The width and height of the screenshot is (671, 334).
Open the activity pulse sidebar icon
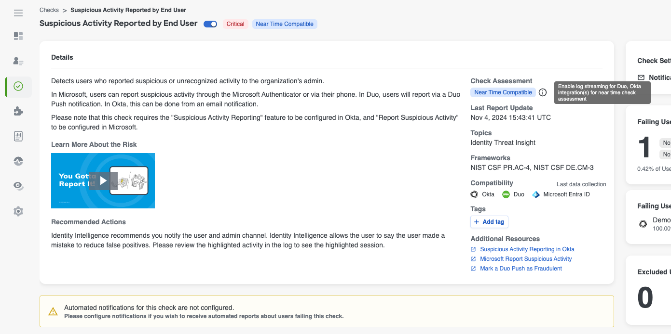click(18, 161)
